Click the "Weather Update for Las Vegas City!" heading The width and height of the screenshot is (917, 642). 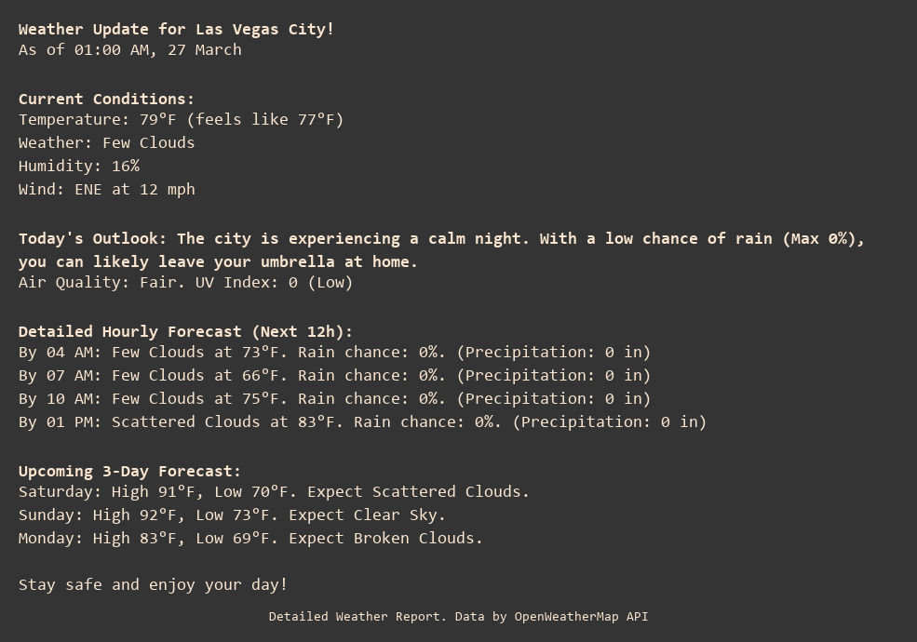(176, 29)
